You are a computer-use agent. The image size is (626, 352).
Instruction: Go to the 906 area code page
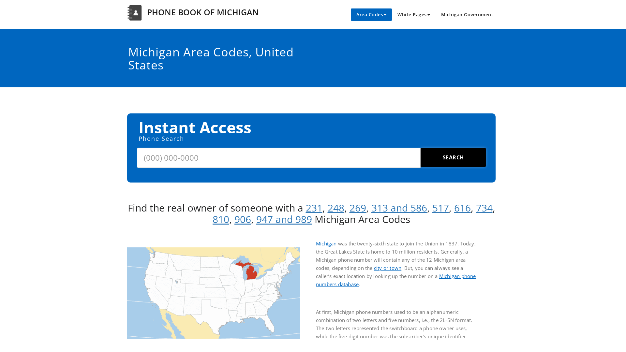[243, 219]
